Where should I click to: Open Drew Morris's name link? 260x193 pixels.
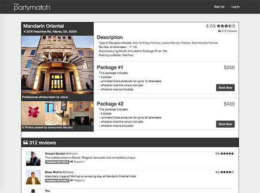pyautogui.click(x=53, y=172)
